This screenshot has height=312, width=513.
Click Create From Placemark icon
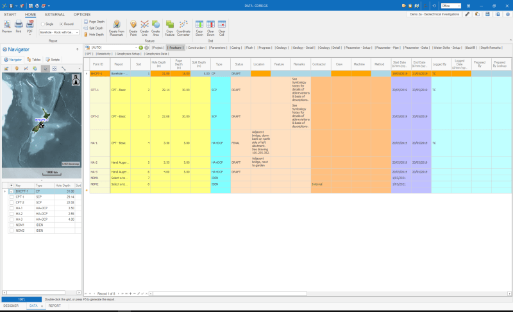point(117,28)
